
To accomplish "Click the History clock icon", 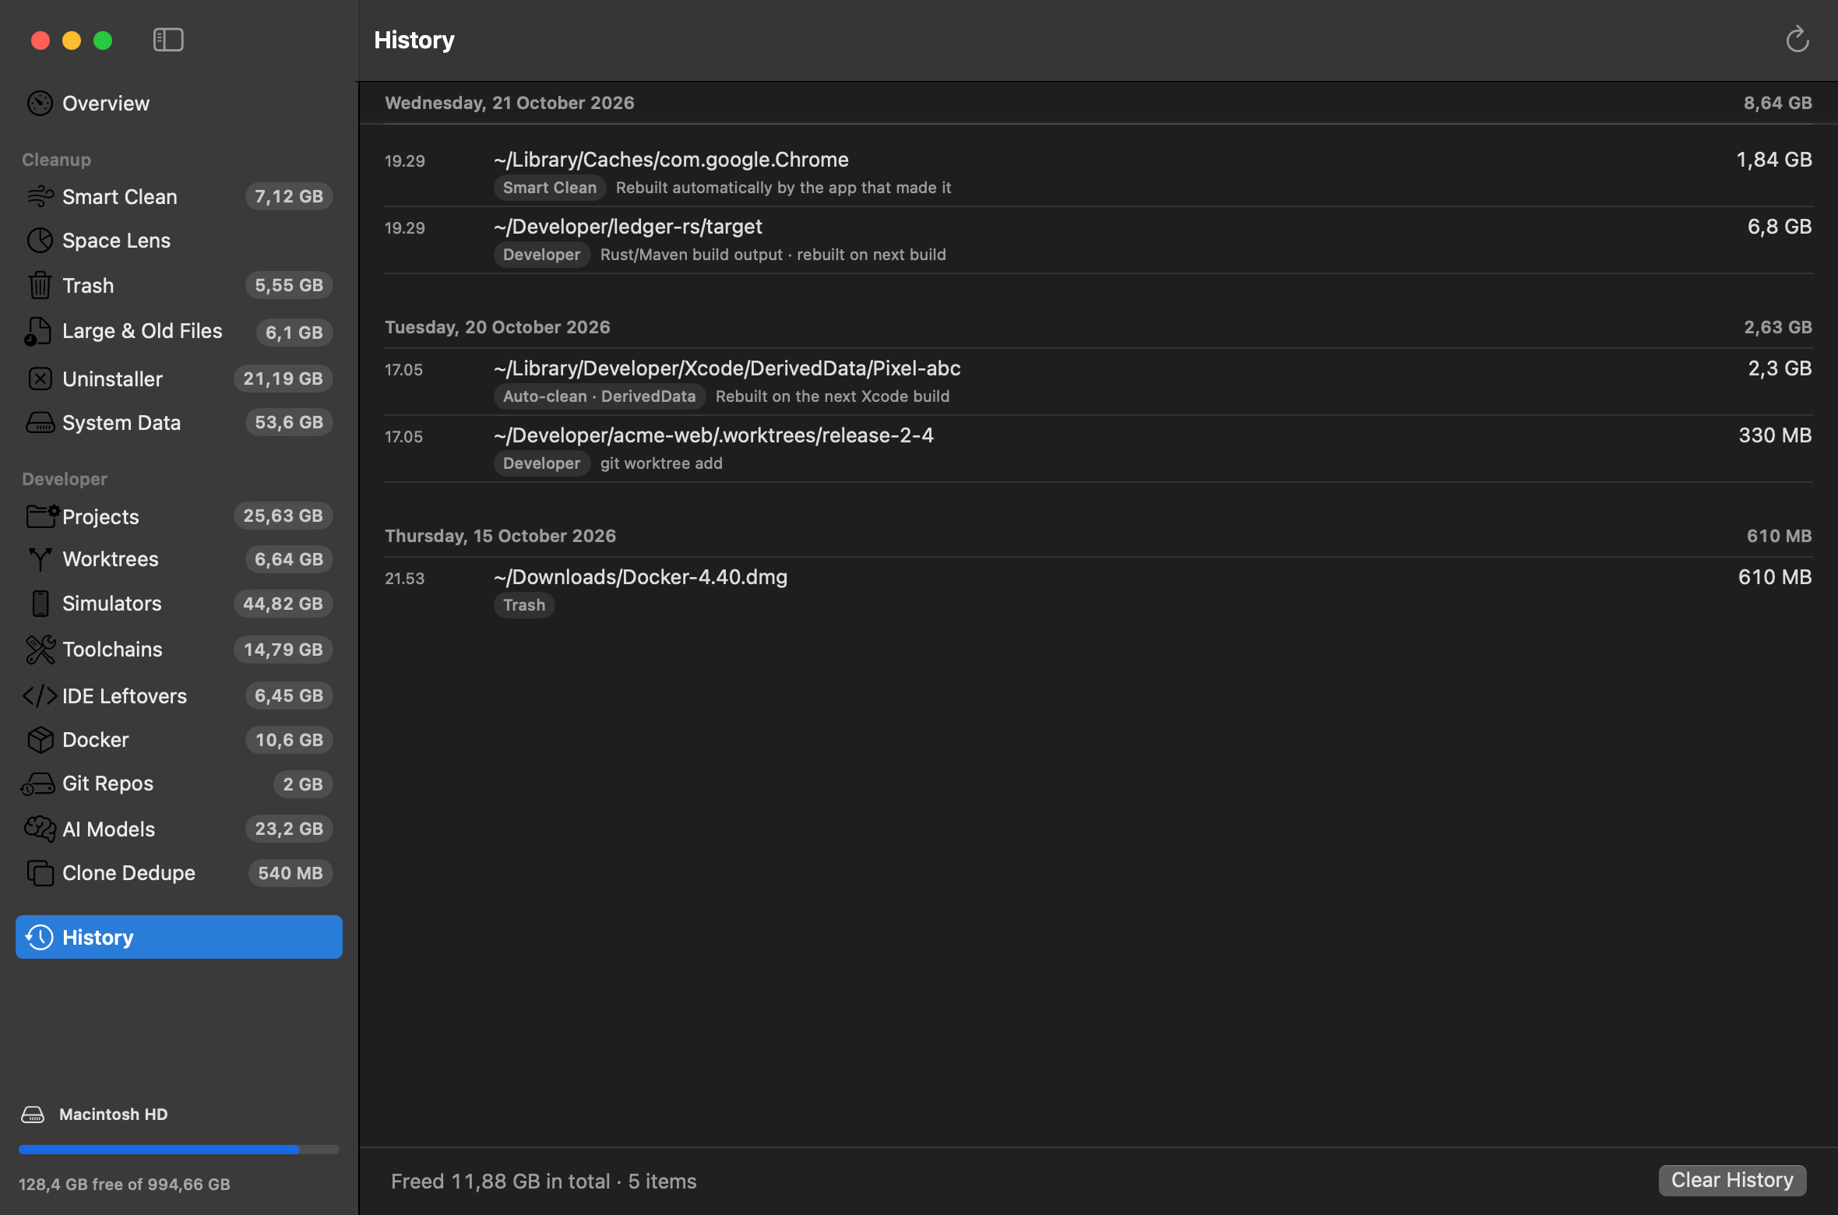I will coord(40,937).
